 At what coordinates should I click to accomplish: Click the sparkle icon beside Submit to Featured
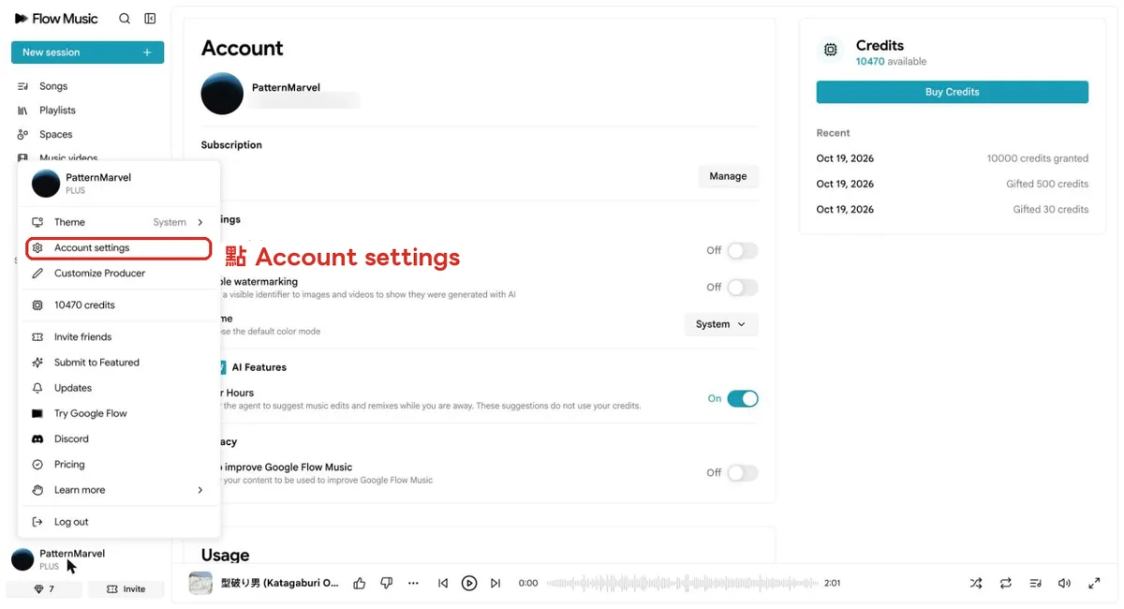pyautogui.click(x=37, y=363)
